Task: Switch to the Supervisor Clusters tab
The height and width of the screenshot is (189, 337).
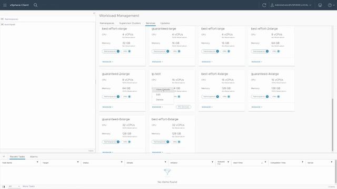Action: (x=130, y=23)
